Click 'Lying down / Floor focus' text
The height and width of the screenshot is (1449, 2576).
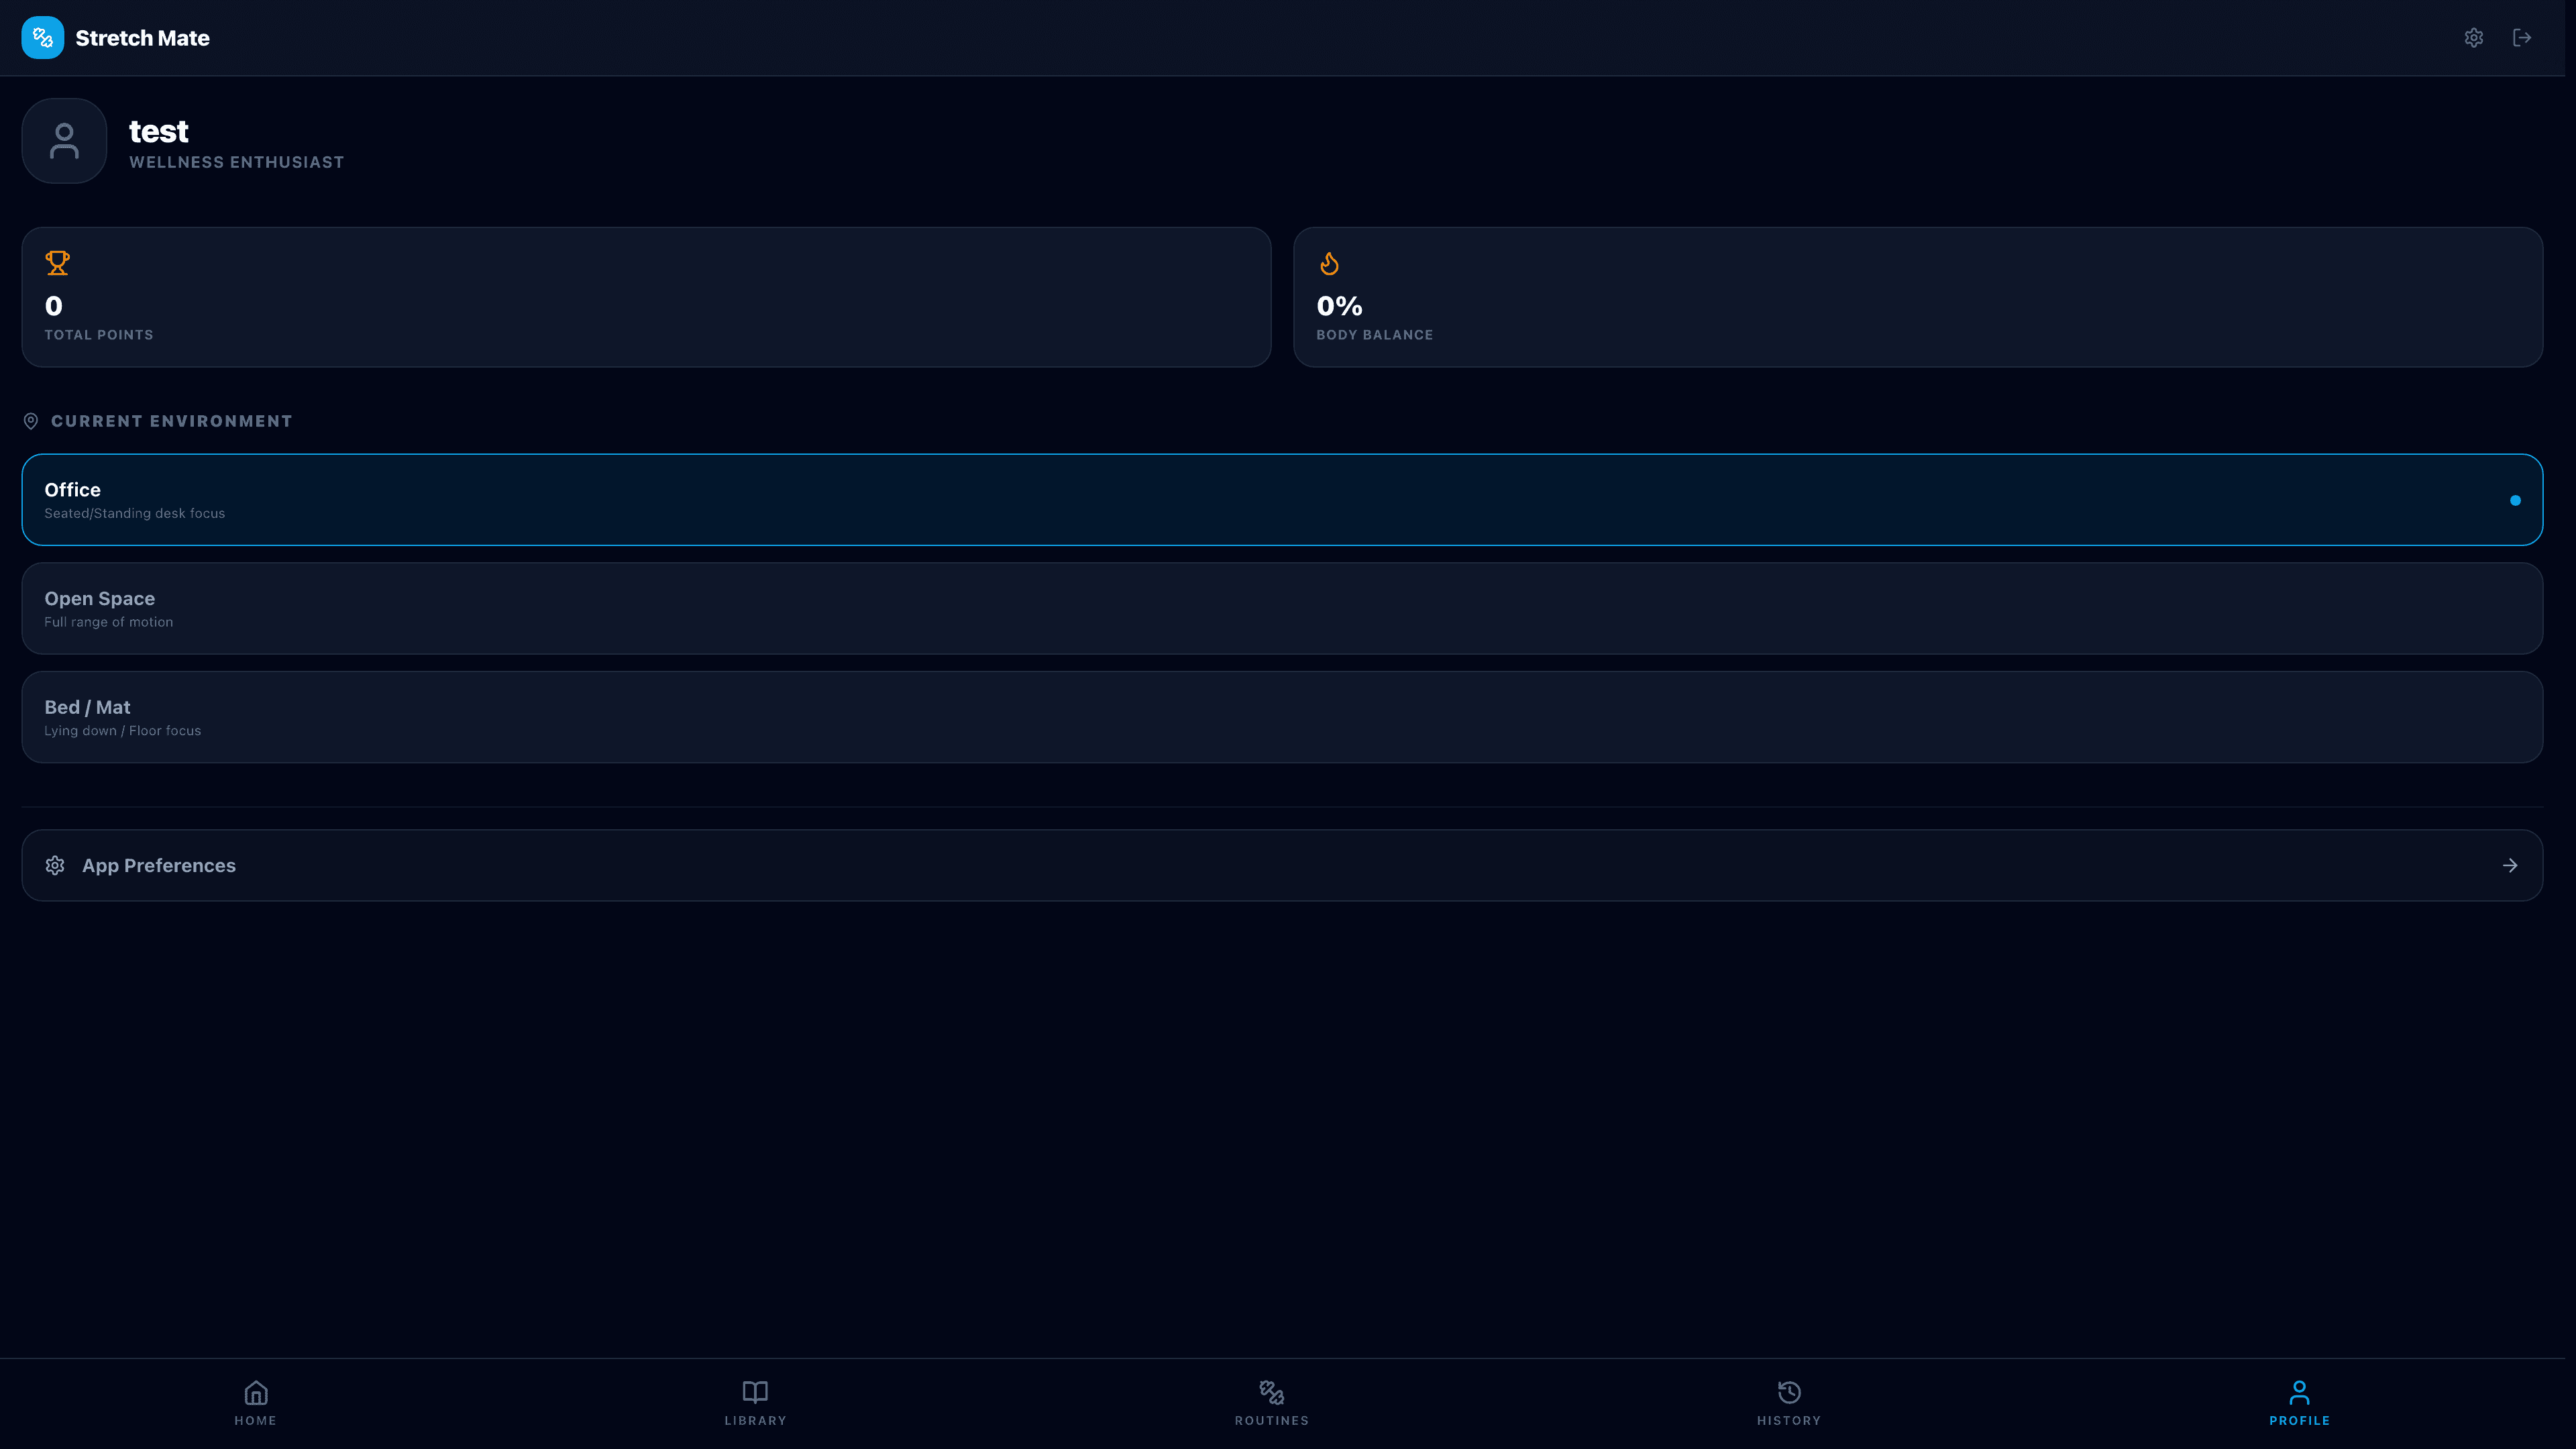pos(122,731)
